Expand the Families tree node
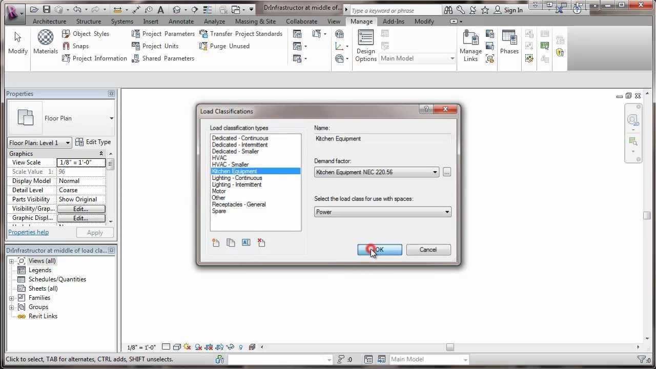Screen dimensions: 656x369 pyautogui.click(x=11, y=298)
